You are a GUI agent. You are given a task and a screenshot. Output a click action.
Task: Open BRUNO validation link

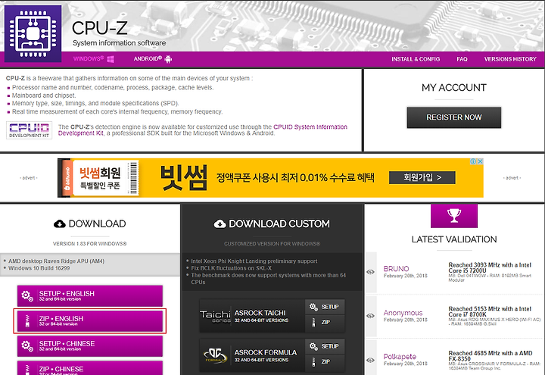pyautogui.click(x=396, y=269)
